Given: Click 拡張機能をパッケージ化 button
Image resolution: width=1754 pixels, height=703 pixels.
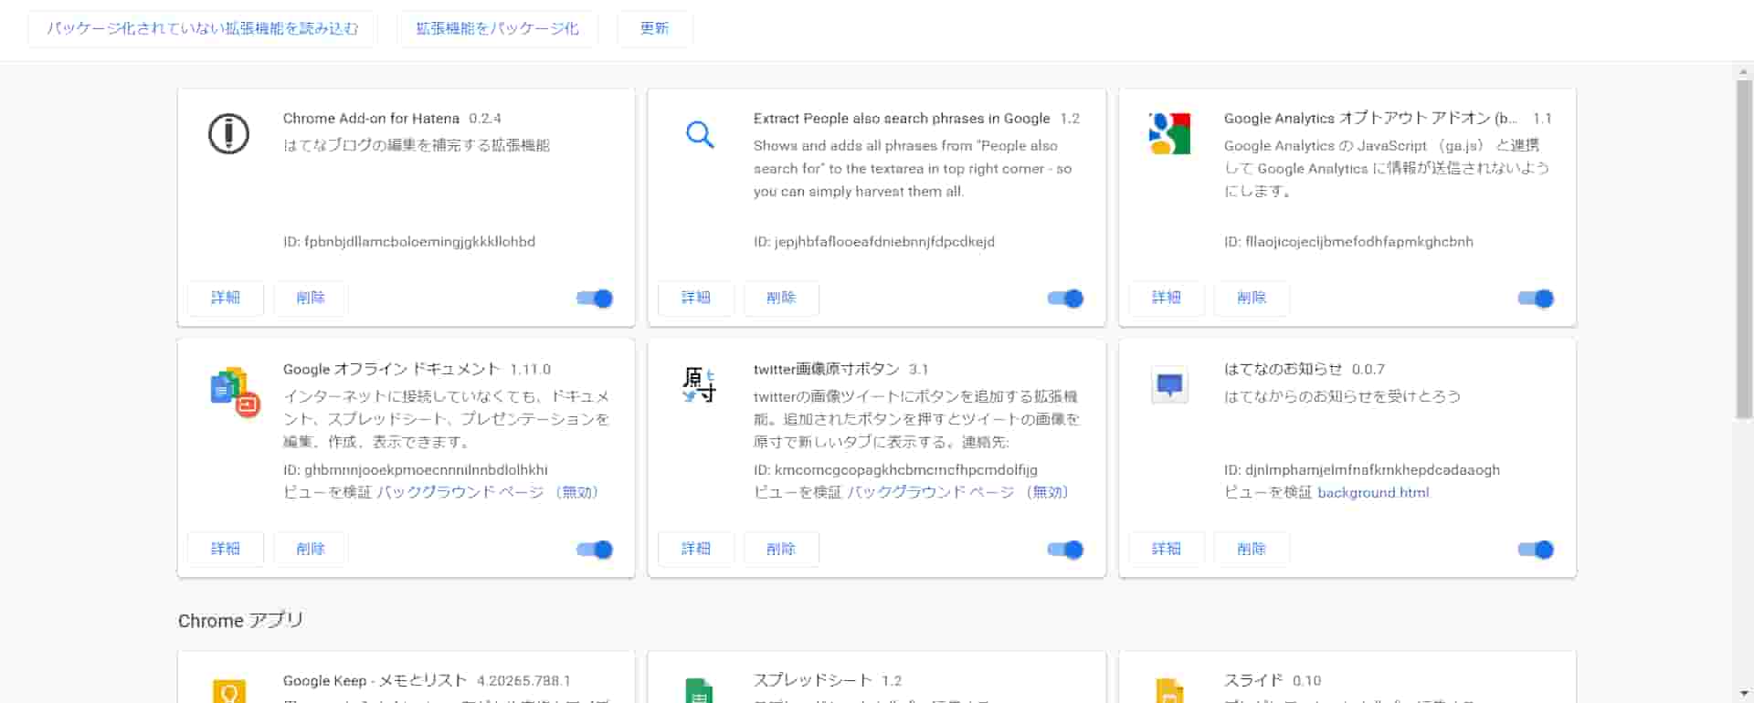Looking at the screenshot, I should click(x=498, y=28).
